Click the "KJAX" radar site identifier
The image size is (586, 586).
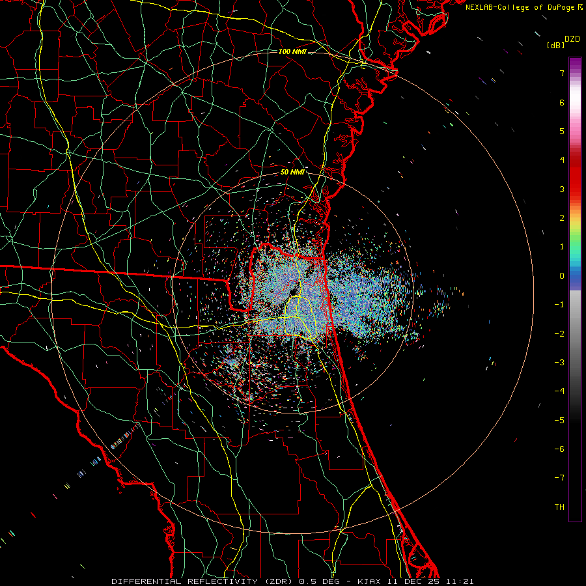point(369,581)
